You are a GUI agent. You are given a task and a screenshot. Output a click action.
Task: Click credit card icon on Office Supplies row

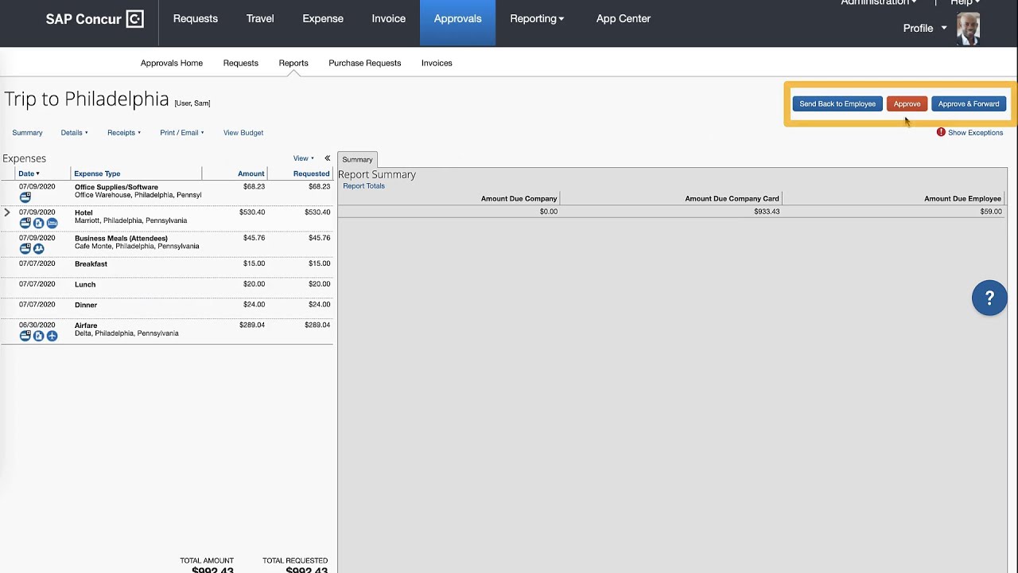pos(25,197)
